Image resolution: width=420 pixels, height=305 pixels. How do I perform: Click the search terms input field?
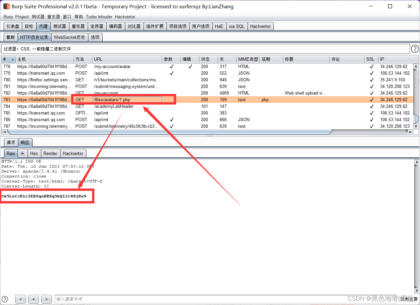pyautogui.click(x=227, y=299)
